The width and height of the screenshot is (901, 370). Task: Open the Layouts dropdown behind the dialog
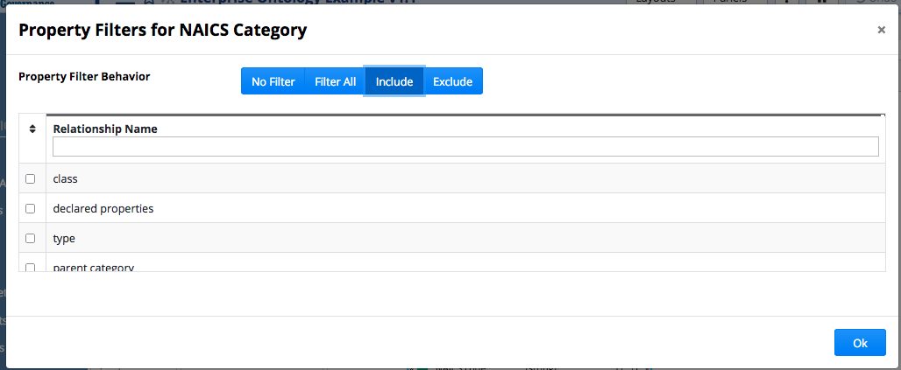[662, 3]
